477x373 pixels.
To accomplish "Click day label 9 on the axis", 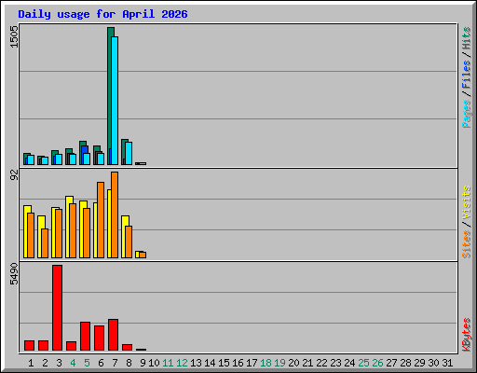I will coord(143,363).
